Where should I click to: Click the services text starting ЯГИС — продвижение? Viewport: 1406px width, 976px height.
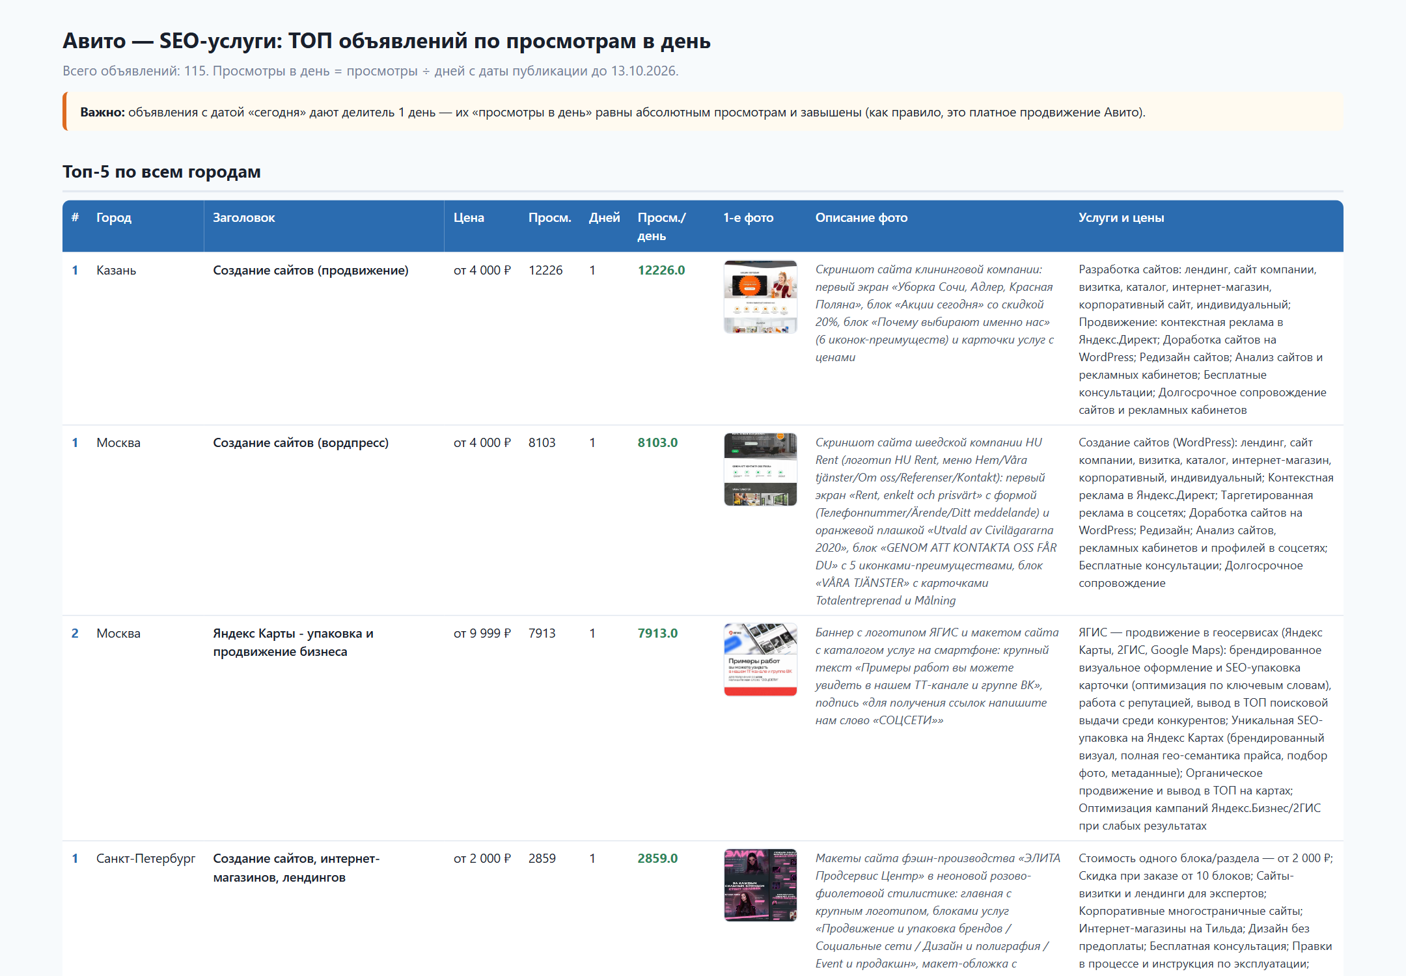(x=1206, y=729)
